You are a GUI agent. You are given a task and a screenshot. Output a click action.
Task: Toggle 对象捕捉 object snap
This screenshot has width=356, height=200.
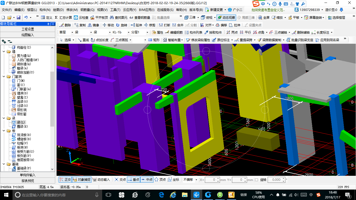(81, 180)
